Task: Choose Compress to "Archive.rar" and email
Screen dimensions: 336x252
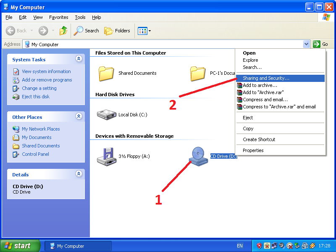Action: tap(280, 107)
